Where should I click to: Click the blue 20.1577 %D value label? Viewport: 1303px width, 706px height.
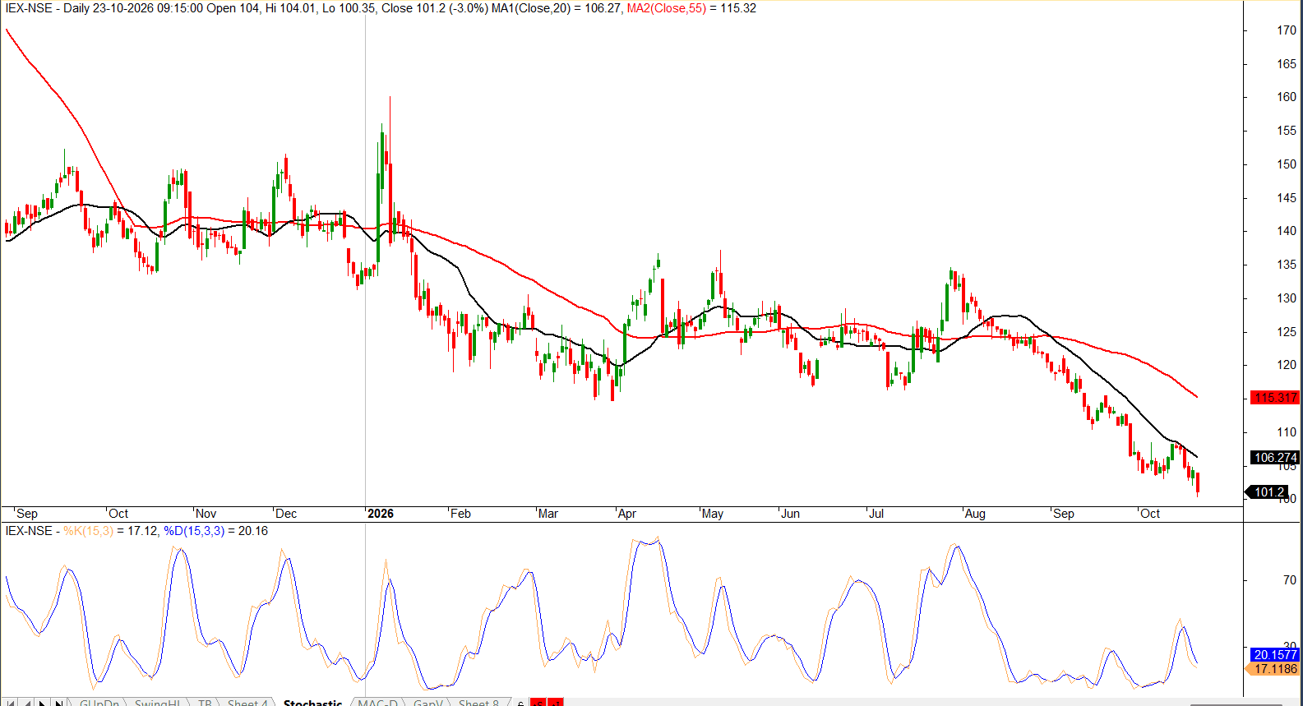tap(1274, 654)
